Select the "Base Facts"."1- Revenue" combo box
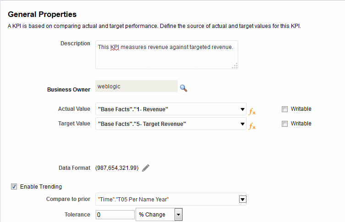 point(171,109)
